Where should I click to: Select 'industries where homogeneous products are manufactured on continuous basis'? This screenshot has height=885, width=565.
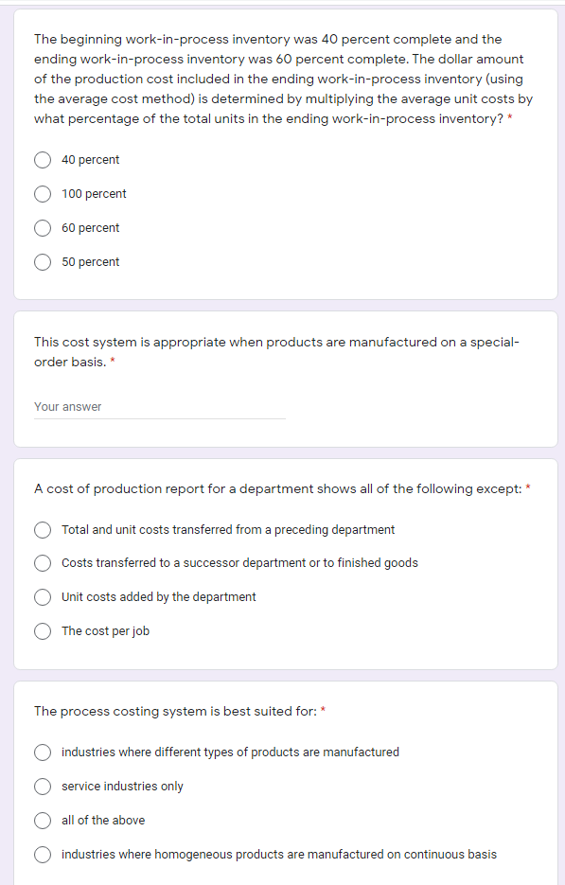43,855
